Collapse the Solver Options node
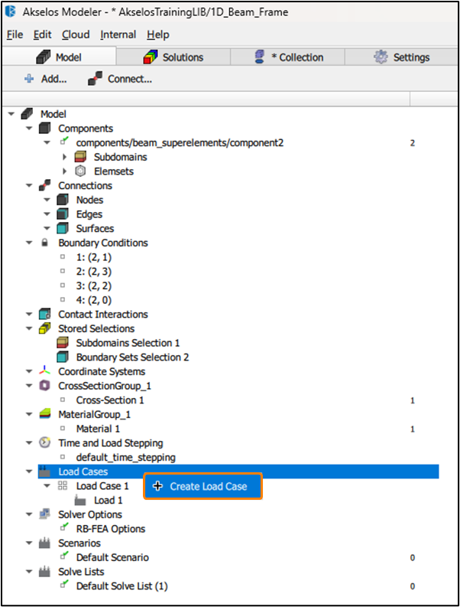The width and height of the screenshot is (460, 607). click(29, 514)
